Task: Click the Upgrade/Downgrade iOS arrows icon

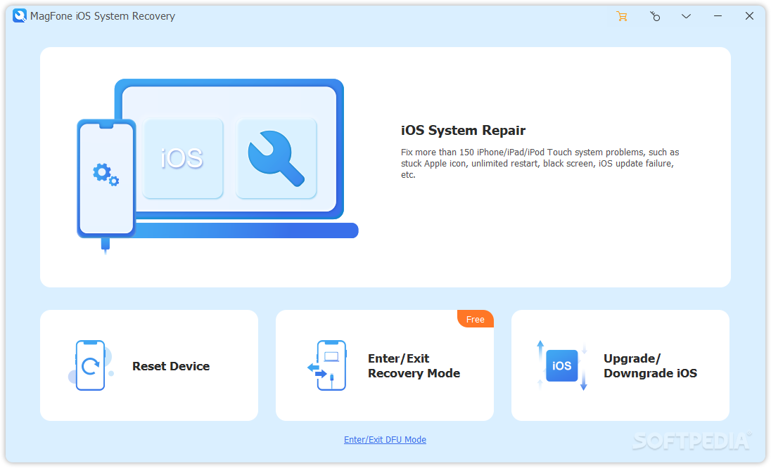Action: tap(562, 365)
